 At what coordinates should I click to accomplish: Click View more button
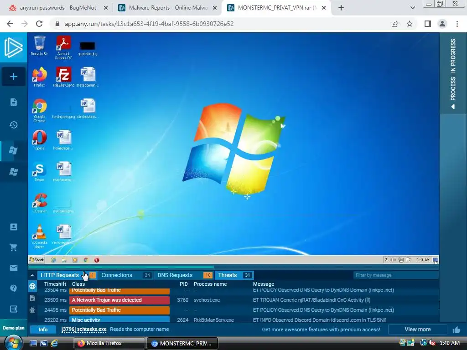click(x=418, y=329)
